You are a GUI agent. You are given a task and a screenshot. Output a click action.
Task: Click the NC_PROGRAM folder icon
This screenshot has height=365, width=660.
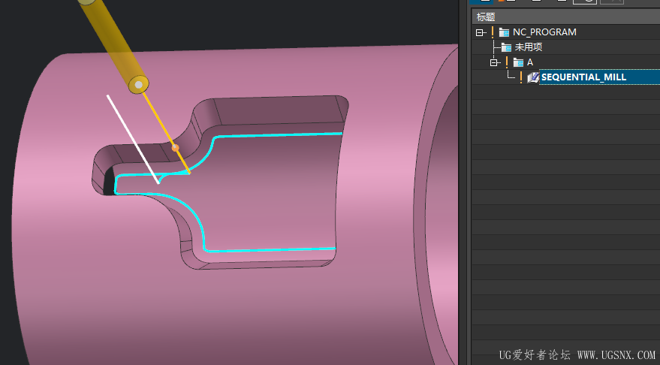(504, 32)
